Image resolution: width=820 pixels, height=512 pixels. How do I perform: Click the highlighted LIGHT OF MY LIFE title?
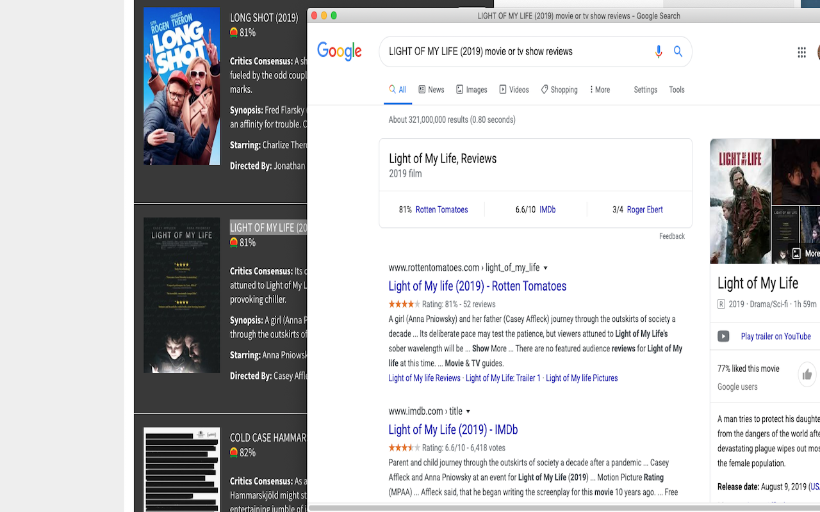(268, 228)
